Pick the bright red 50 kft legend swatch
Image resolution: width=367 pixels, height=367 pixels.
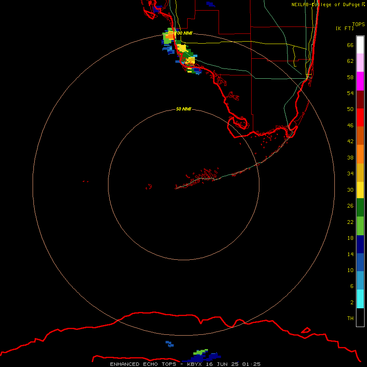pyautogui.click(x=360, y=117)
